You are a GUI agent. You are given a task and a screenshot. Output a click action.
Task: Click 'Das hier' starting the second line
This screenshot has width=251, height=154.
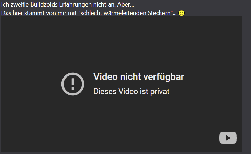(x=12, y=13)
